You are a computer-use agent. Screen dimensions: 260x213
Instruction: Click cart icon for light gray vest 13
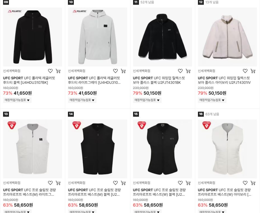(58, 183)
